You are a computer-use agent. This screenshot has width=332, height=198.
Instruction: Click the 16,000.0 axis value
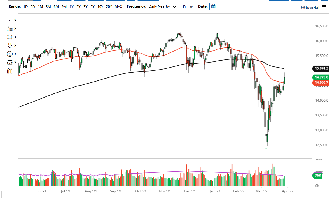click(x=322, y=41)
